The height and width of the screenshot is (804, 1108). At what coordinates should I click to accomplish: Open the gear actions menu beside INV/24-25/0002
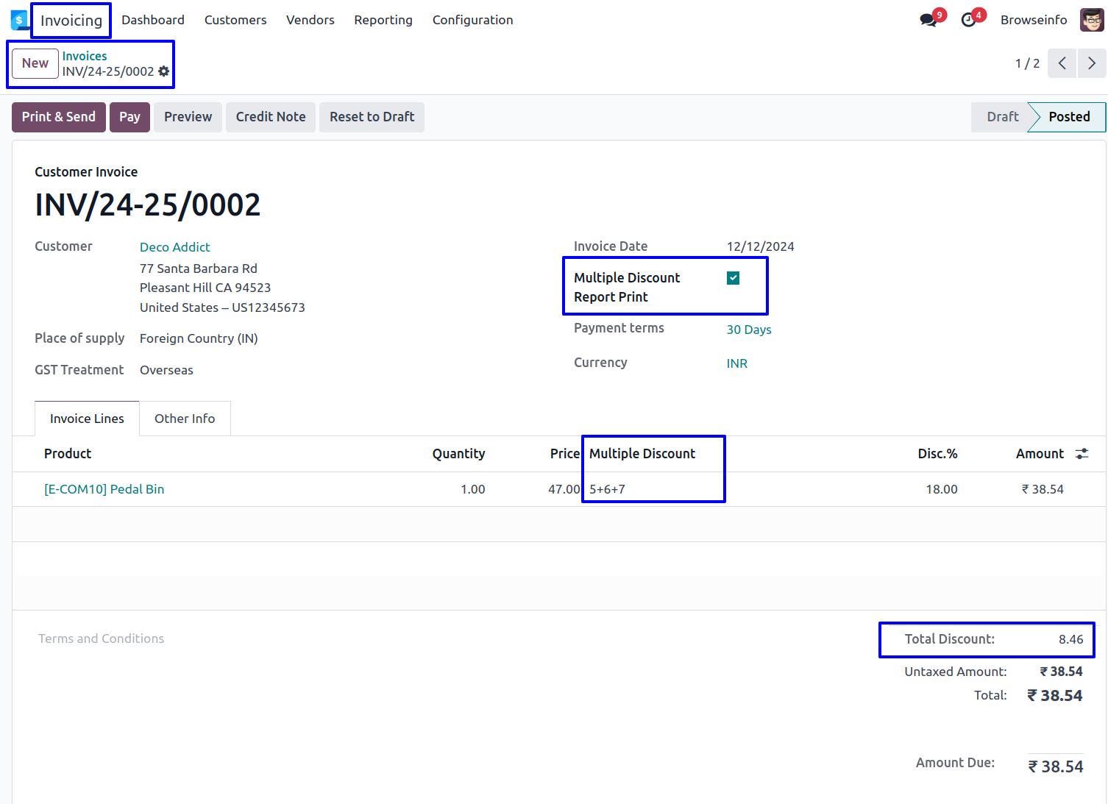pyautogui.click(x=164, y=71)
